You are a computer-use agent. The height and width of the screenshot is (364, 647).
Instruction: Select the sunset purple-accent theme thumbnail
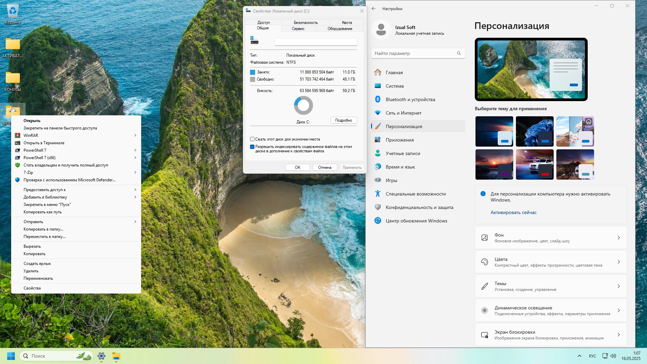pyautogui.click(x=494, y=164)
